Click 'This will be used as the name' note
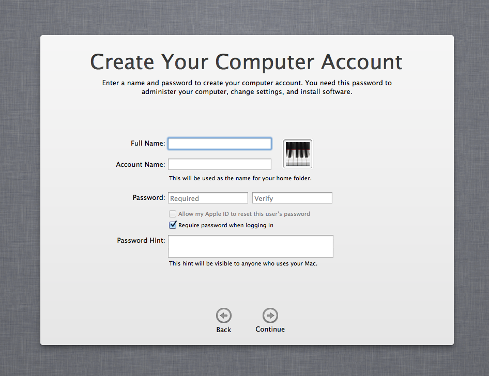The height and width of the screenshot is (376, 489). coord(240,178)
